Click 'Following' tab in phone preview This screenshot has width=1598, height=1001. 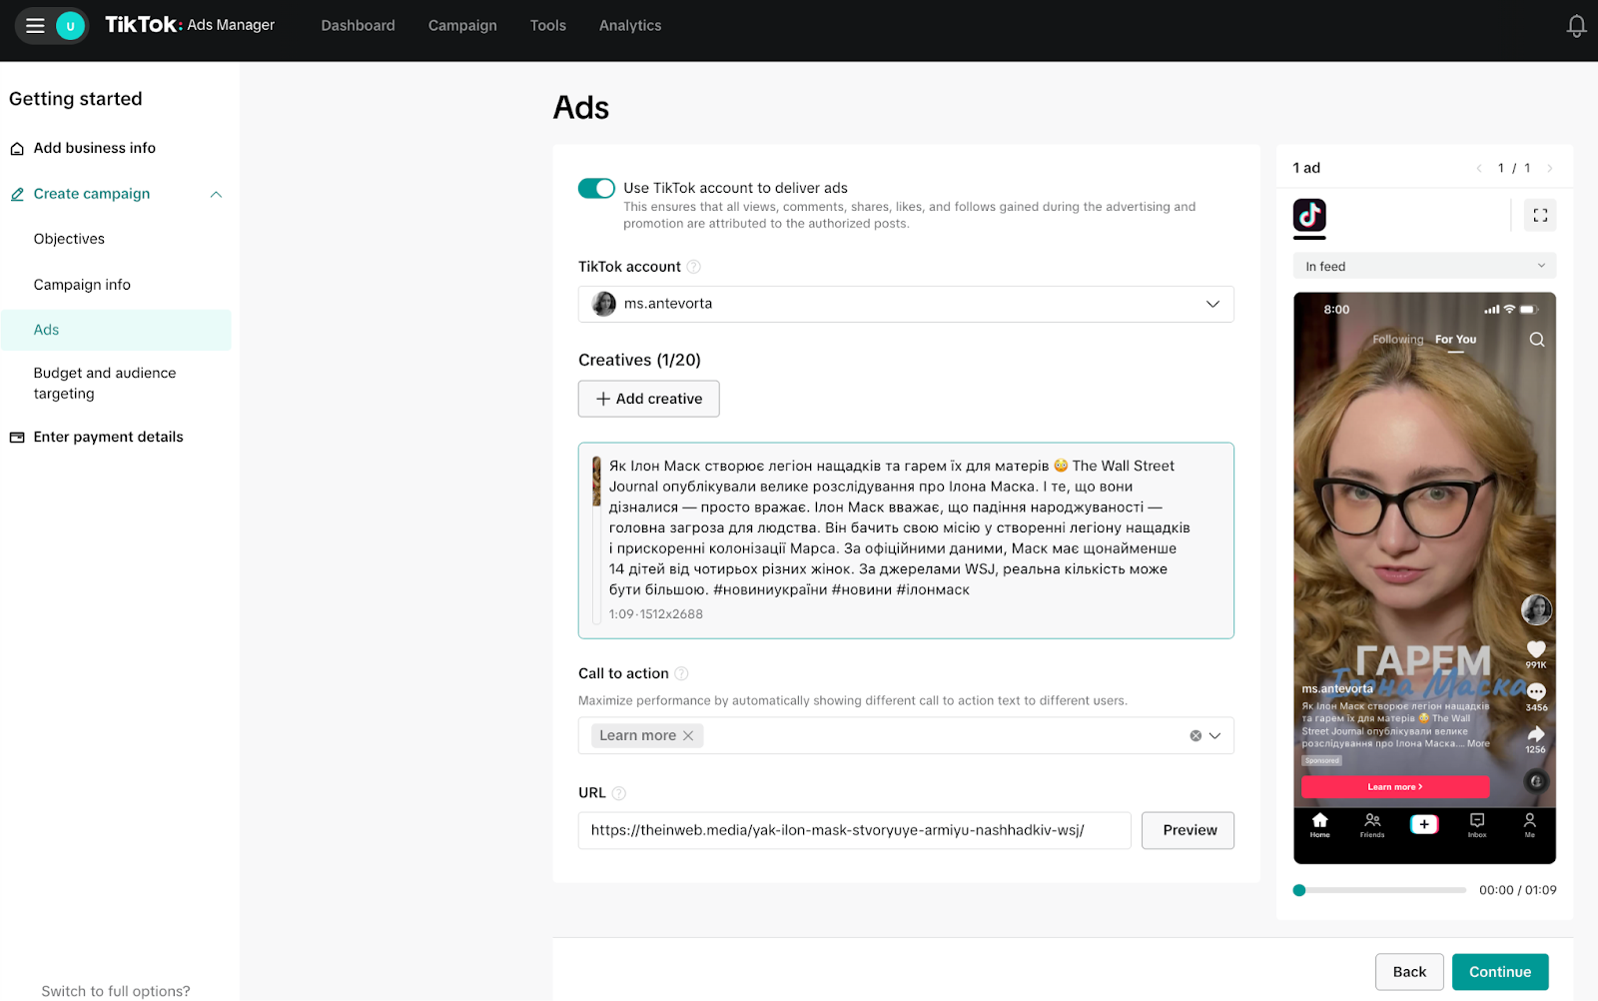tap(1397, 340)
